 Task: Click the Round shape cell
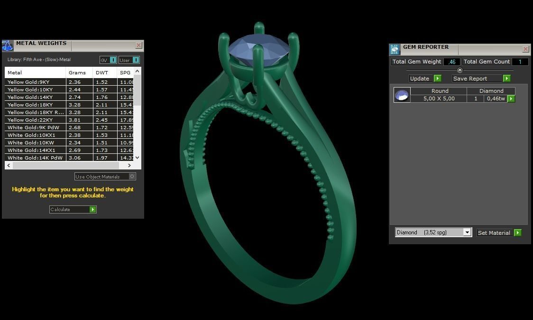click(x=439, y=91)
